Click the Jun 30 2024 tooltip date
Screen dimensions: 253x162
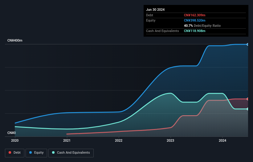click(x=155, y=10)
